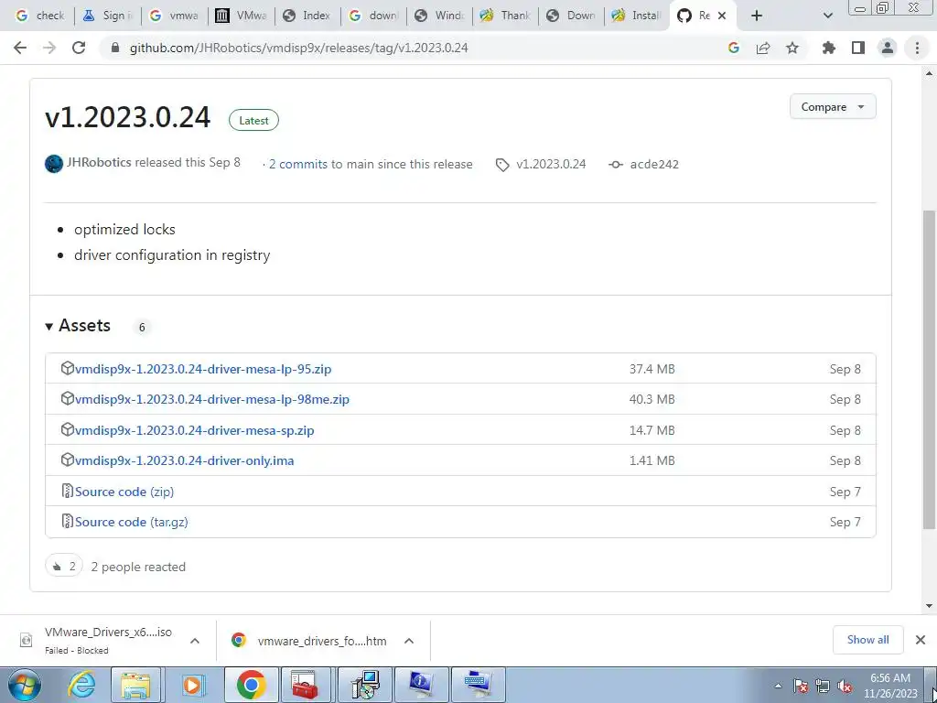
Task: Click the site lock icon in the address bar
Action: pyautogui.click(x=116, y=48)
